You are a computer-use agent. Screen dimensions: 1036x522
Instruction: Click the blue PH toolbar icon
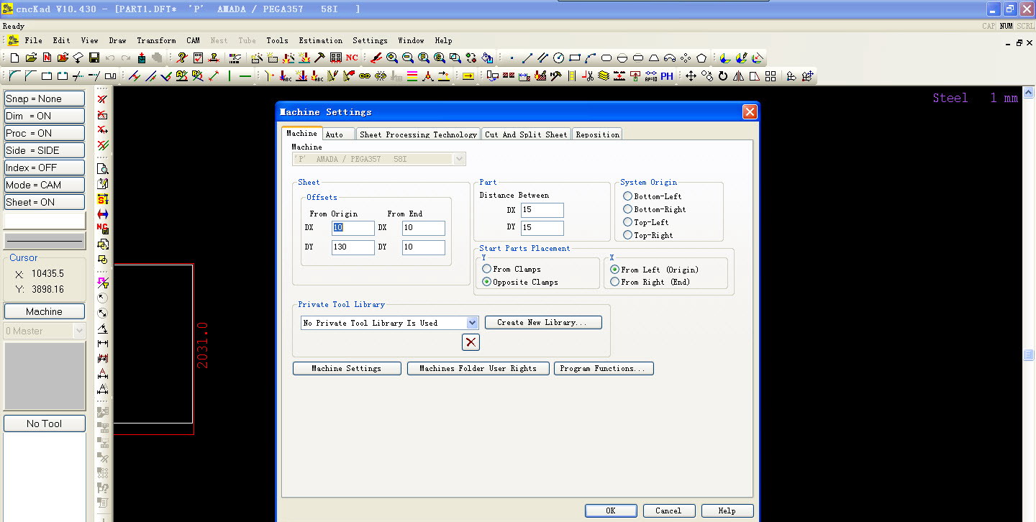pyautogui.click(x=667, y=75)
